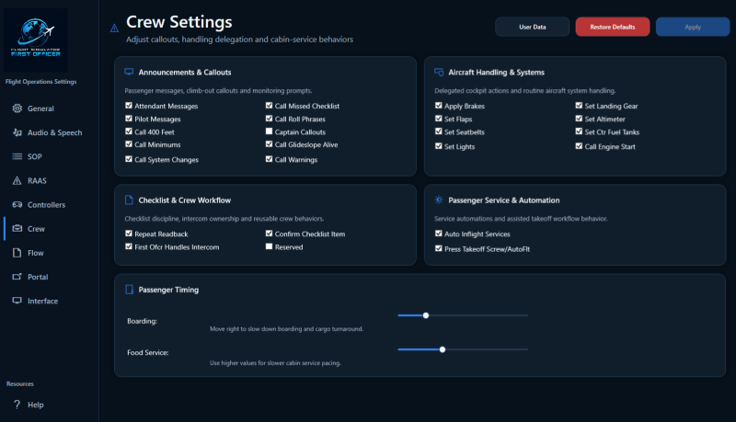This screenshot has width=736, height=422.
Task: Click the Boarding timing slider
Action: pyautogui.click(x=463, y=315)
